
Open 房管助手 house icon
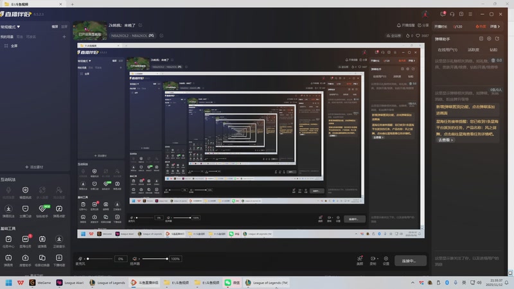(25, 260)
